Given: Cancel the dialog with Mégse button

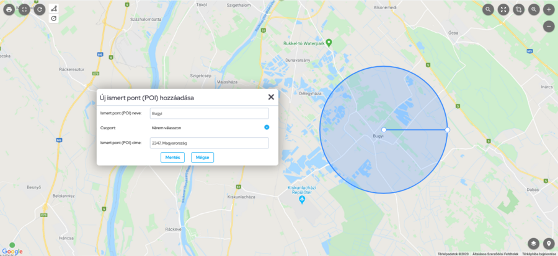Looking at the screenshot, I should (x=203, y=157).
